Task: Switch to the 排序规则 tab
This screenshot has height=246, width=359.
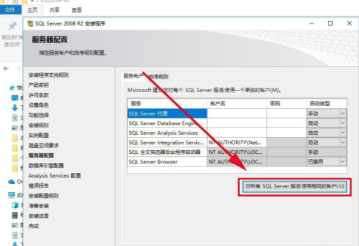Action: [158, 76]
